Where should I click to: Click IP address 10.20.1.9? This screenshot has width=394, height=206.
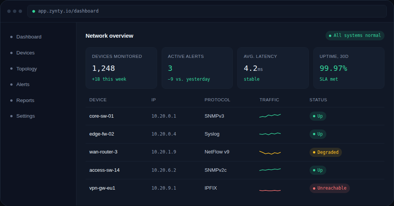(164, 152)
